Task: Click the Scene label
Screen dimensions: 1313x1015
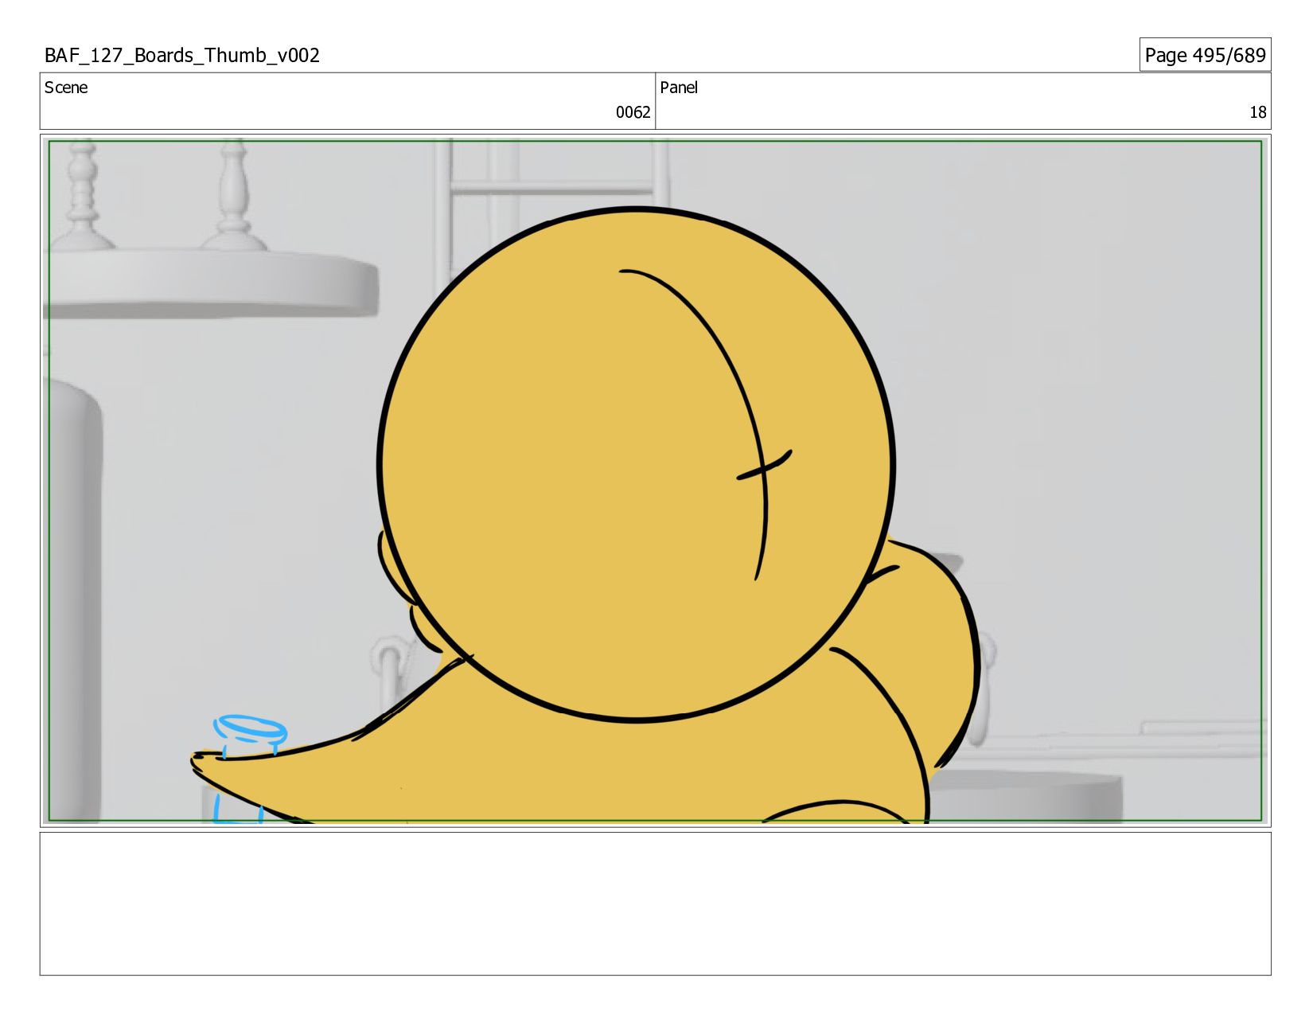Action: pyautogui.click(x=66, y=88)
